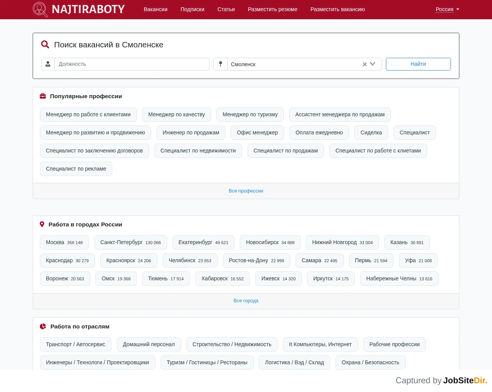Screen dimensions: 492x392
Task: Focus the Должность input field
Action: pyautogui.click(x=132, y=64)
